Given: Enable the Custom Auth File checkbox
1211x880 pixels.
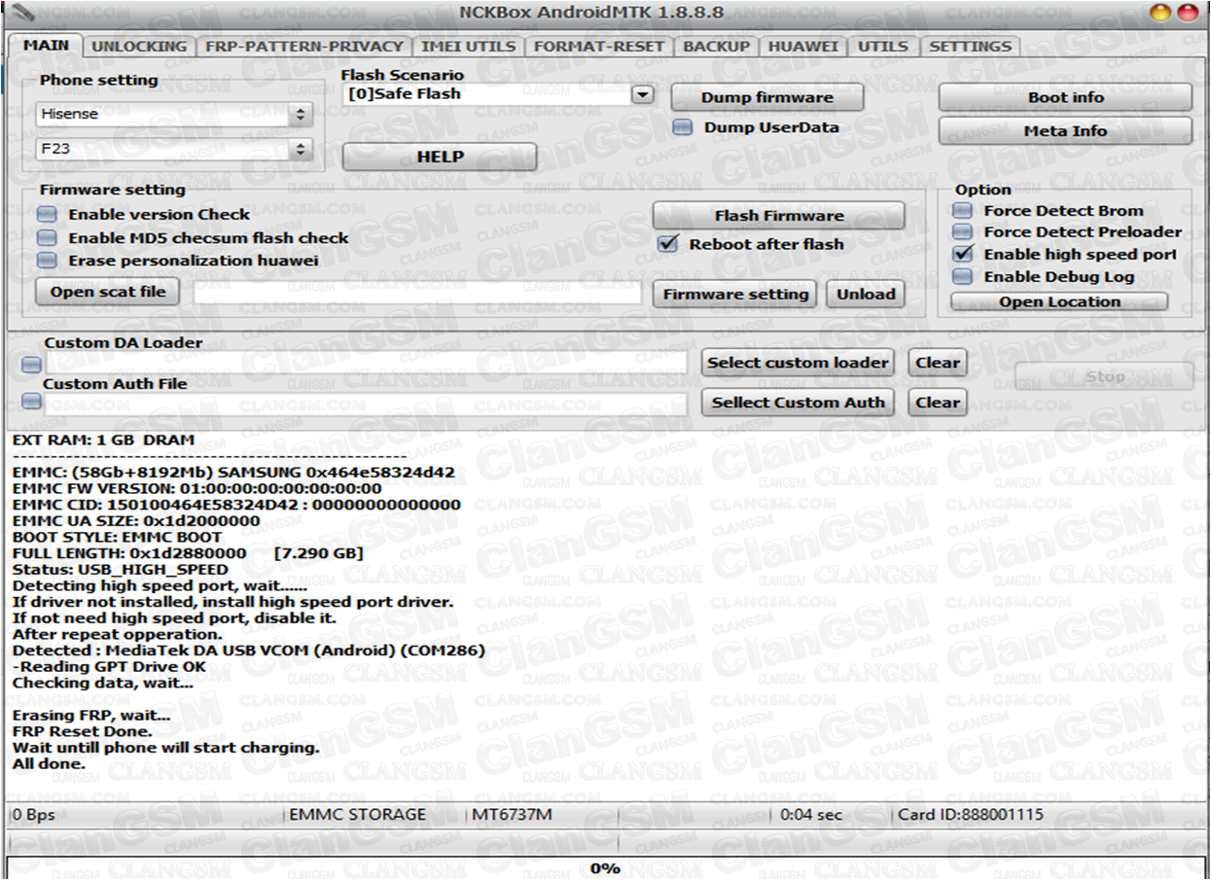Looking at the screenshot, I should pyautogui.click(x=31, y=403).
